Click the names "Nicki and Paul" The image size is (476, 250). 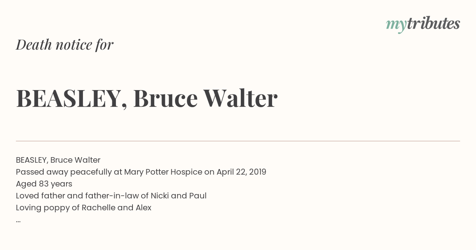(178, 196)
